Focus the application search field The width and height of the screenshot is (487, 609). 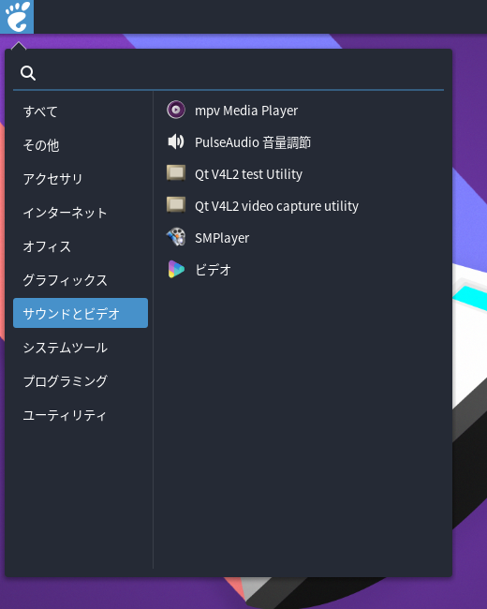[229, 73]
